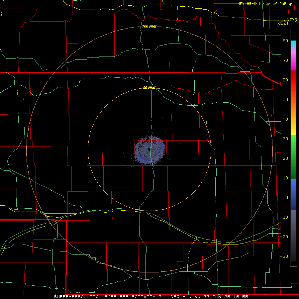Click the black radar site dot at center

pos(149,149)
